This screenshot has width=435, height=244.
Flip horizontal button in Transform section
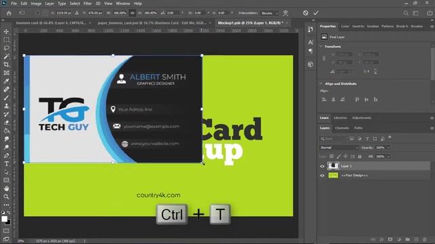(366, 72)
